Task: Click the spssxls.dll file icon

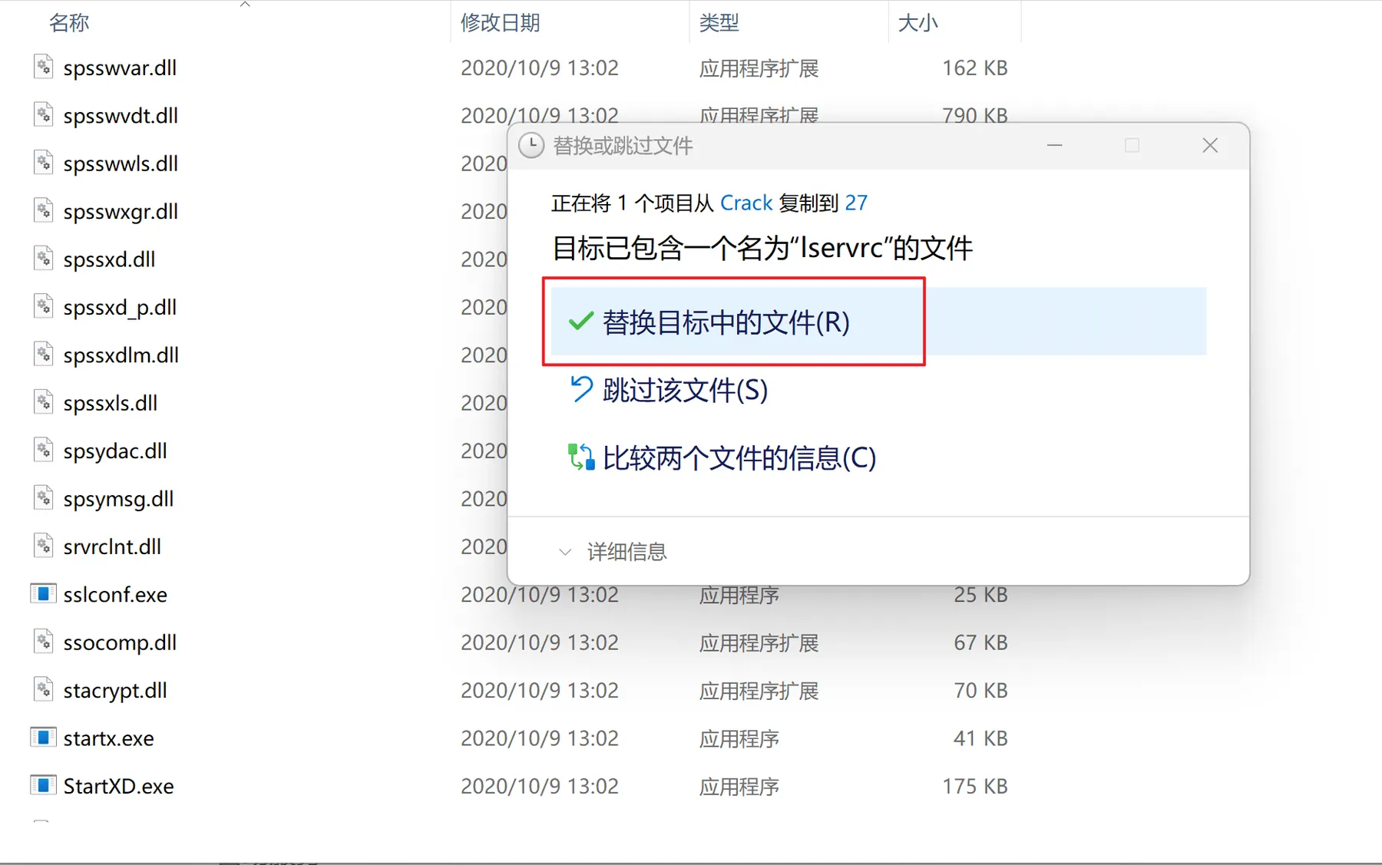Action: 43,402
